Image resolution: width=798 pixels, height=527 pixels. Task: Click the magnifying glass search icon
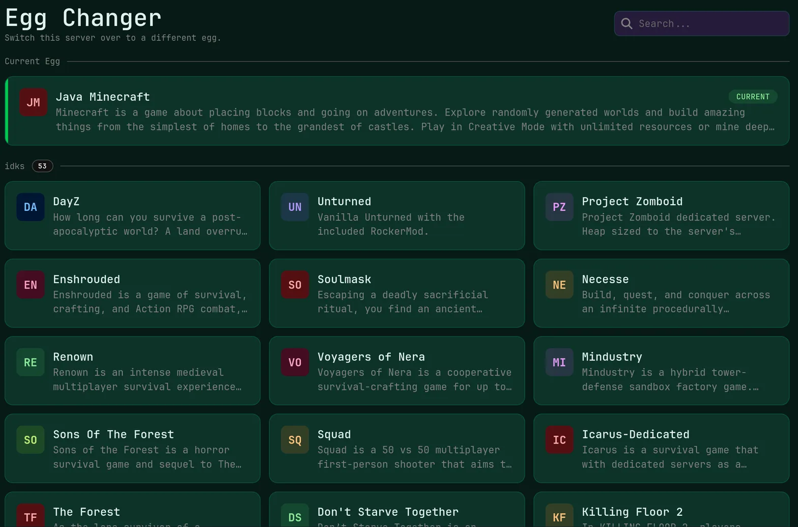pos(626,24)
